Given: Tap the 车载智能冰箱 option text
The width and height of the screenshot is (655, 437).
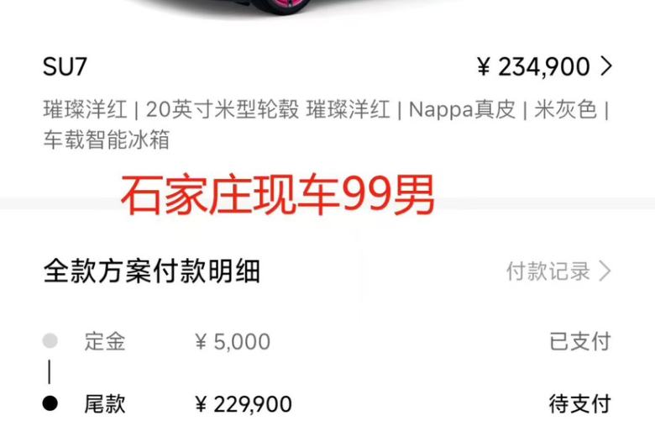Looking at the screenshot, I should coord(107,140).
